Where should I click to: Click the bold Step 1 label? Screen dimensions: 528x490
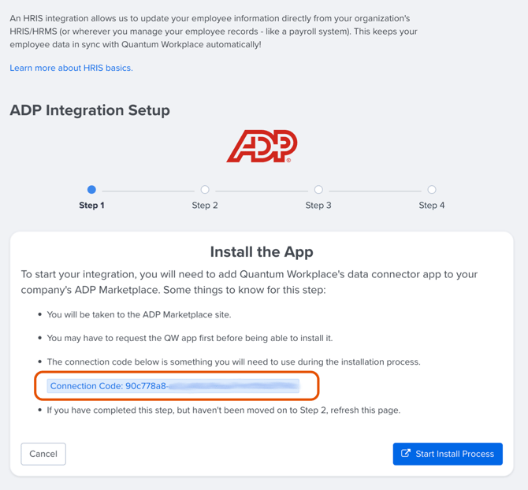(x=91, y=206)
